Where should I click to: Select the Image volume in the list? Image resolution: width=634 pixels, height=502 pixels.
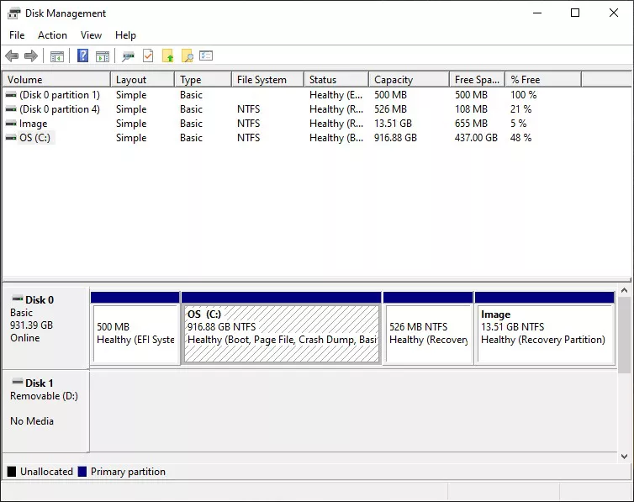33,124
